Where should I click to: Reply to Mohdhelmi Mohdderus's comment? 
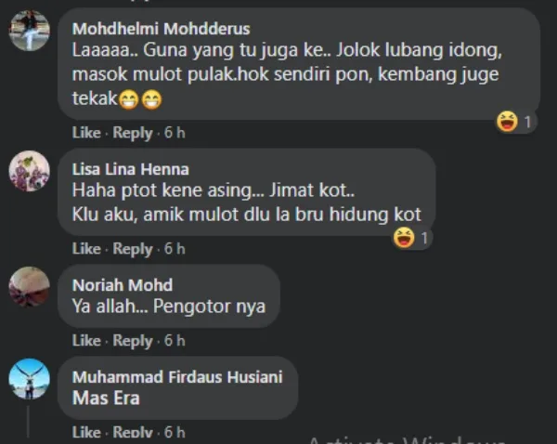(x=133, y=133)
